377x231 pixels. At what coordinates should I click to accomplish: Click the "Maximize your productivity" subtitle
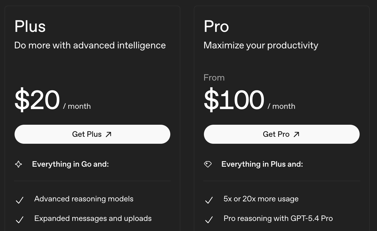point(261,45)
